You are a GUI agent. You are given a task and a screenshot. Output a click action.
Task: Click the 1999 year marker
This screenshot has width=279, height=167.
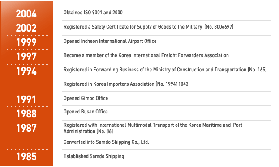26,42
